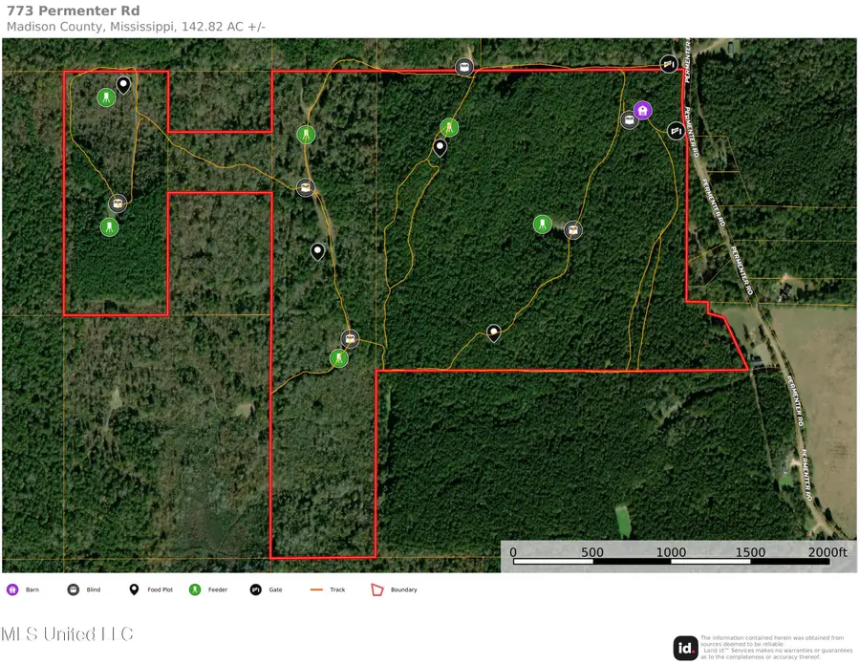Viewport: 860px width, 664px height.
Task: Click the food plot pin above the scale bar
Action: [x=493, y=333]
